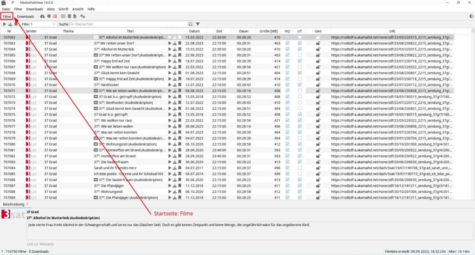Toggle UT checkbox in row 707065
The image size is (475, 255).
[x=300, y=55]
